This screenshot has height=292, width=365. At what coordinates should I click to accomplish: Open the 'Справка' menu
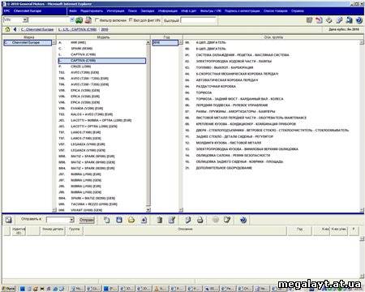298,11
